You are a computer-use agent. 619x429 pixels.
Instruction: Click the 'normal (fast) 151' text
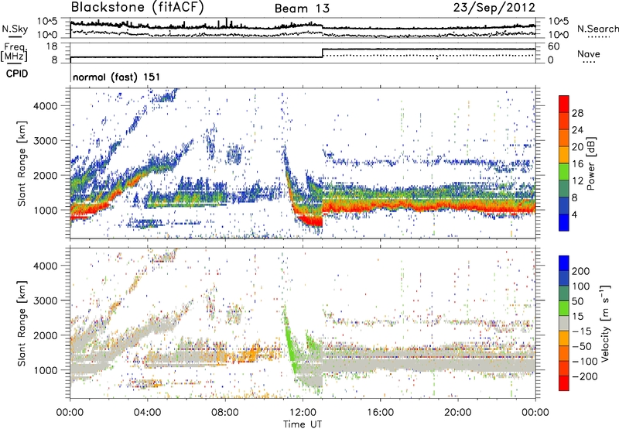coord(117,77)
